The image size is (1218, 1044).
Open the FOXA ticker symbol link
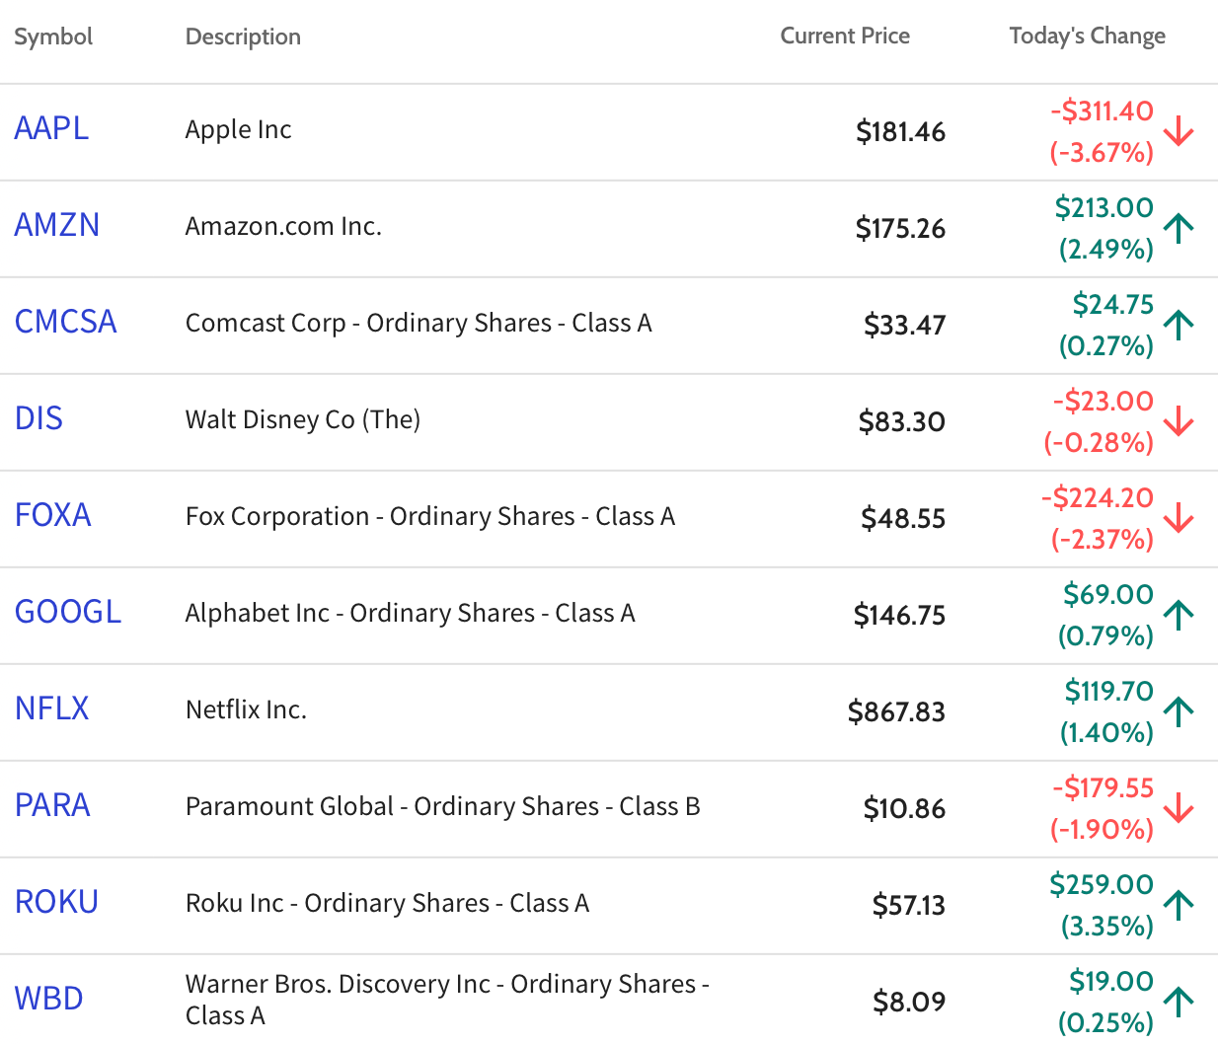coord(52,515)
